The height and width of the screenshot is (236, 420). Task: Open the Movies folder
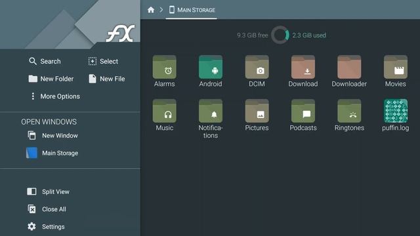[x=395, y=71]
